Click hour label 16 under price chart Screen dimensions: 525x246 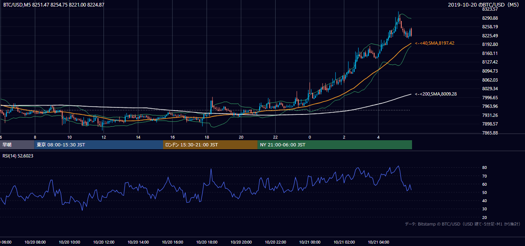172,137
